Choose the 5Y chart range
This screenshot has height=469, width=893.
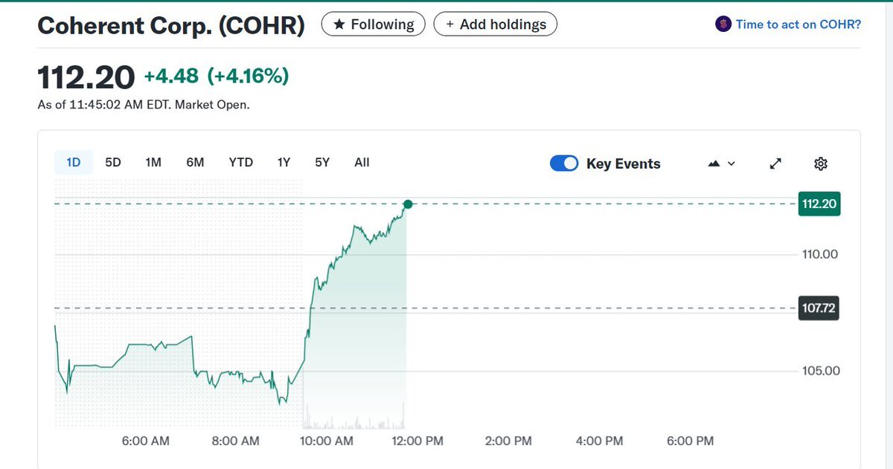[x=322, y=162]
